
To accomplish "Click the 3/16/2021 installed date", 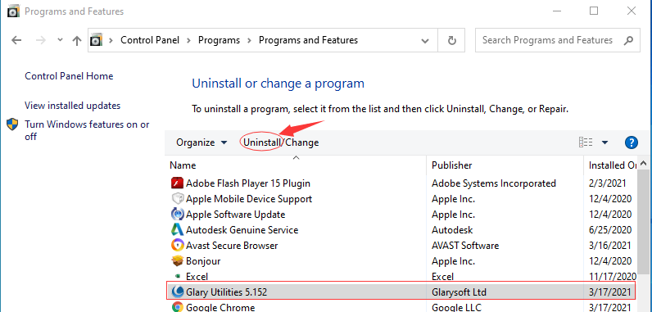I will [610, 246].
